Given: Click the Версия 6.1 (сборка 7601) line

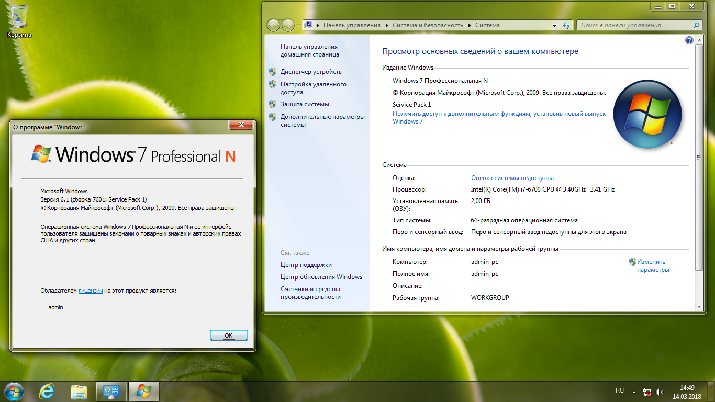Looking at the screenshot, I should tap(94, 199).
